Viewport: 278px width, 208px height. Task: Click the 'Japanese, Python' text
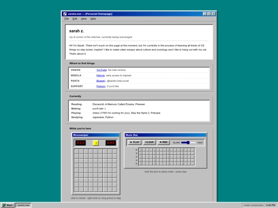coord(103,117)
